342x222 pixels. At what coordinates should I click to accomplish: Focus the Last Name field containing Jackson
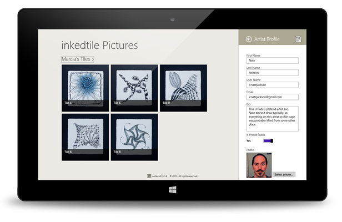point(273,73)
